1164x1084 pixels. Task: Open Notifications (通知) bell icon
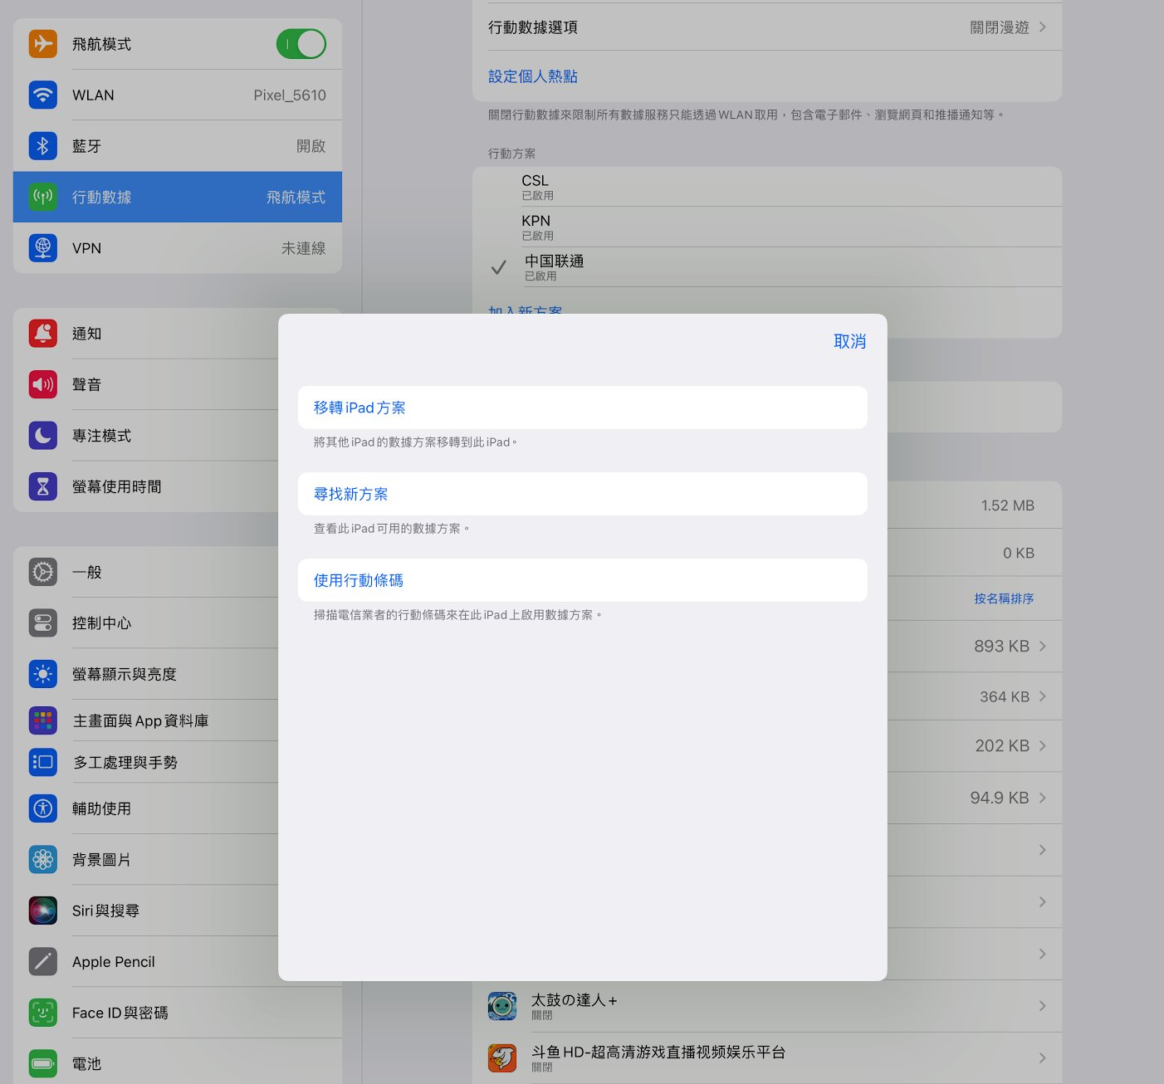tap(43, 334)
